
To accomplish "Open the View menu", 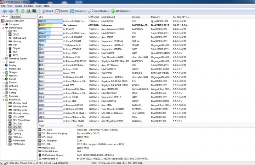I will click(x=10, y=6).
